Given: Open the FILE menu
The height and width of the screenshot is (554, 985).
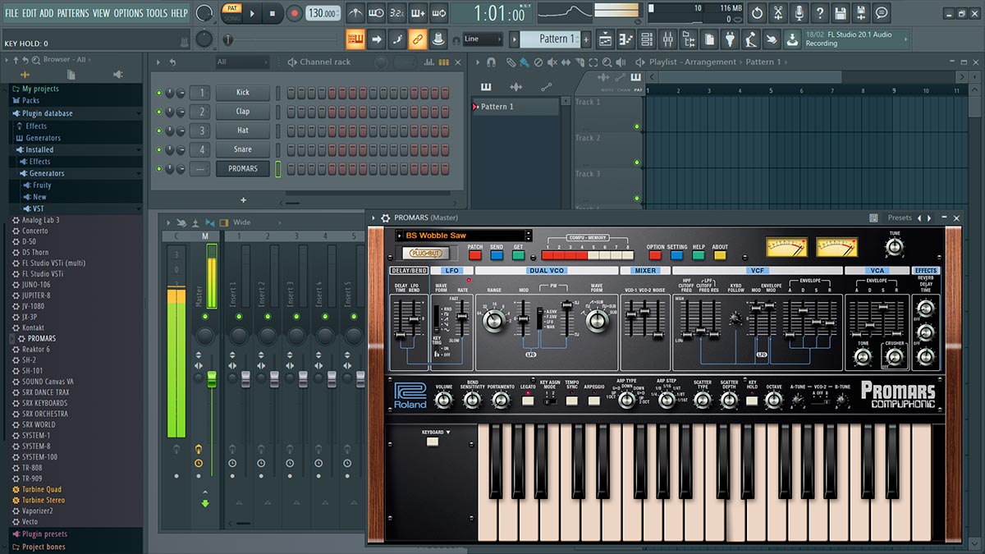Looking at the screenshot, I should pyautogui.click(x=11, y=13).
